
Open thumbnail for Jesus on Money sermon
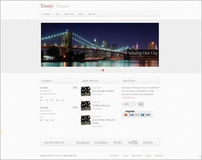86,120
